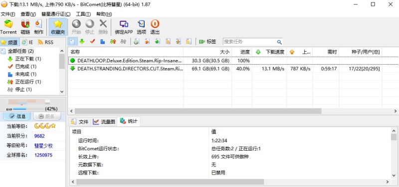399x187 pixels.
Task: Click the 搜索任务 search field
Action: [x=249, y=42]
